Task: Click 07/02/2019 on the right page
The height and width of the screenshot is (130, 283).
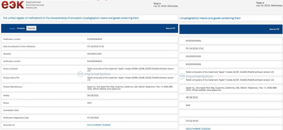Action: click(192, 121)
